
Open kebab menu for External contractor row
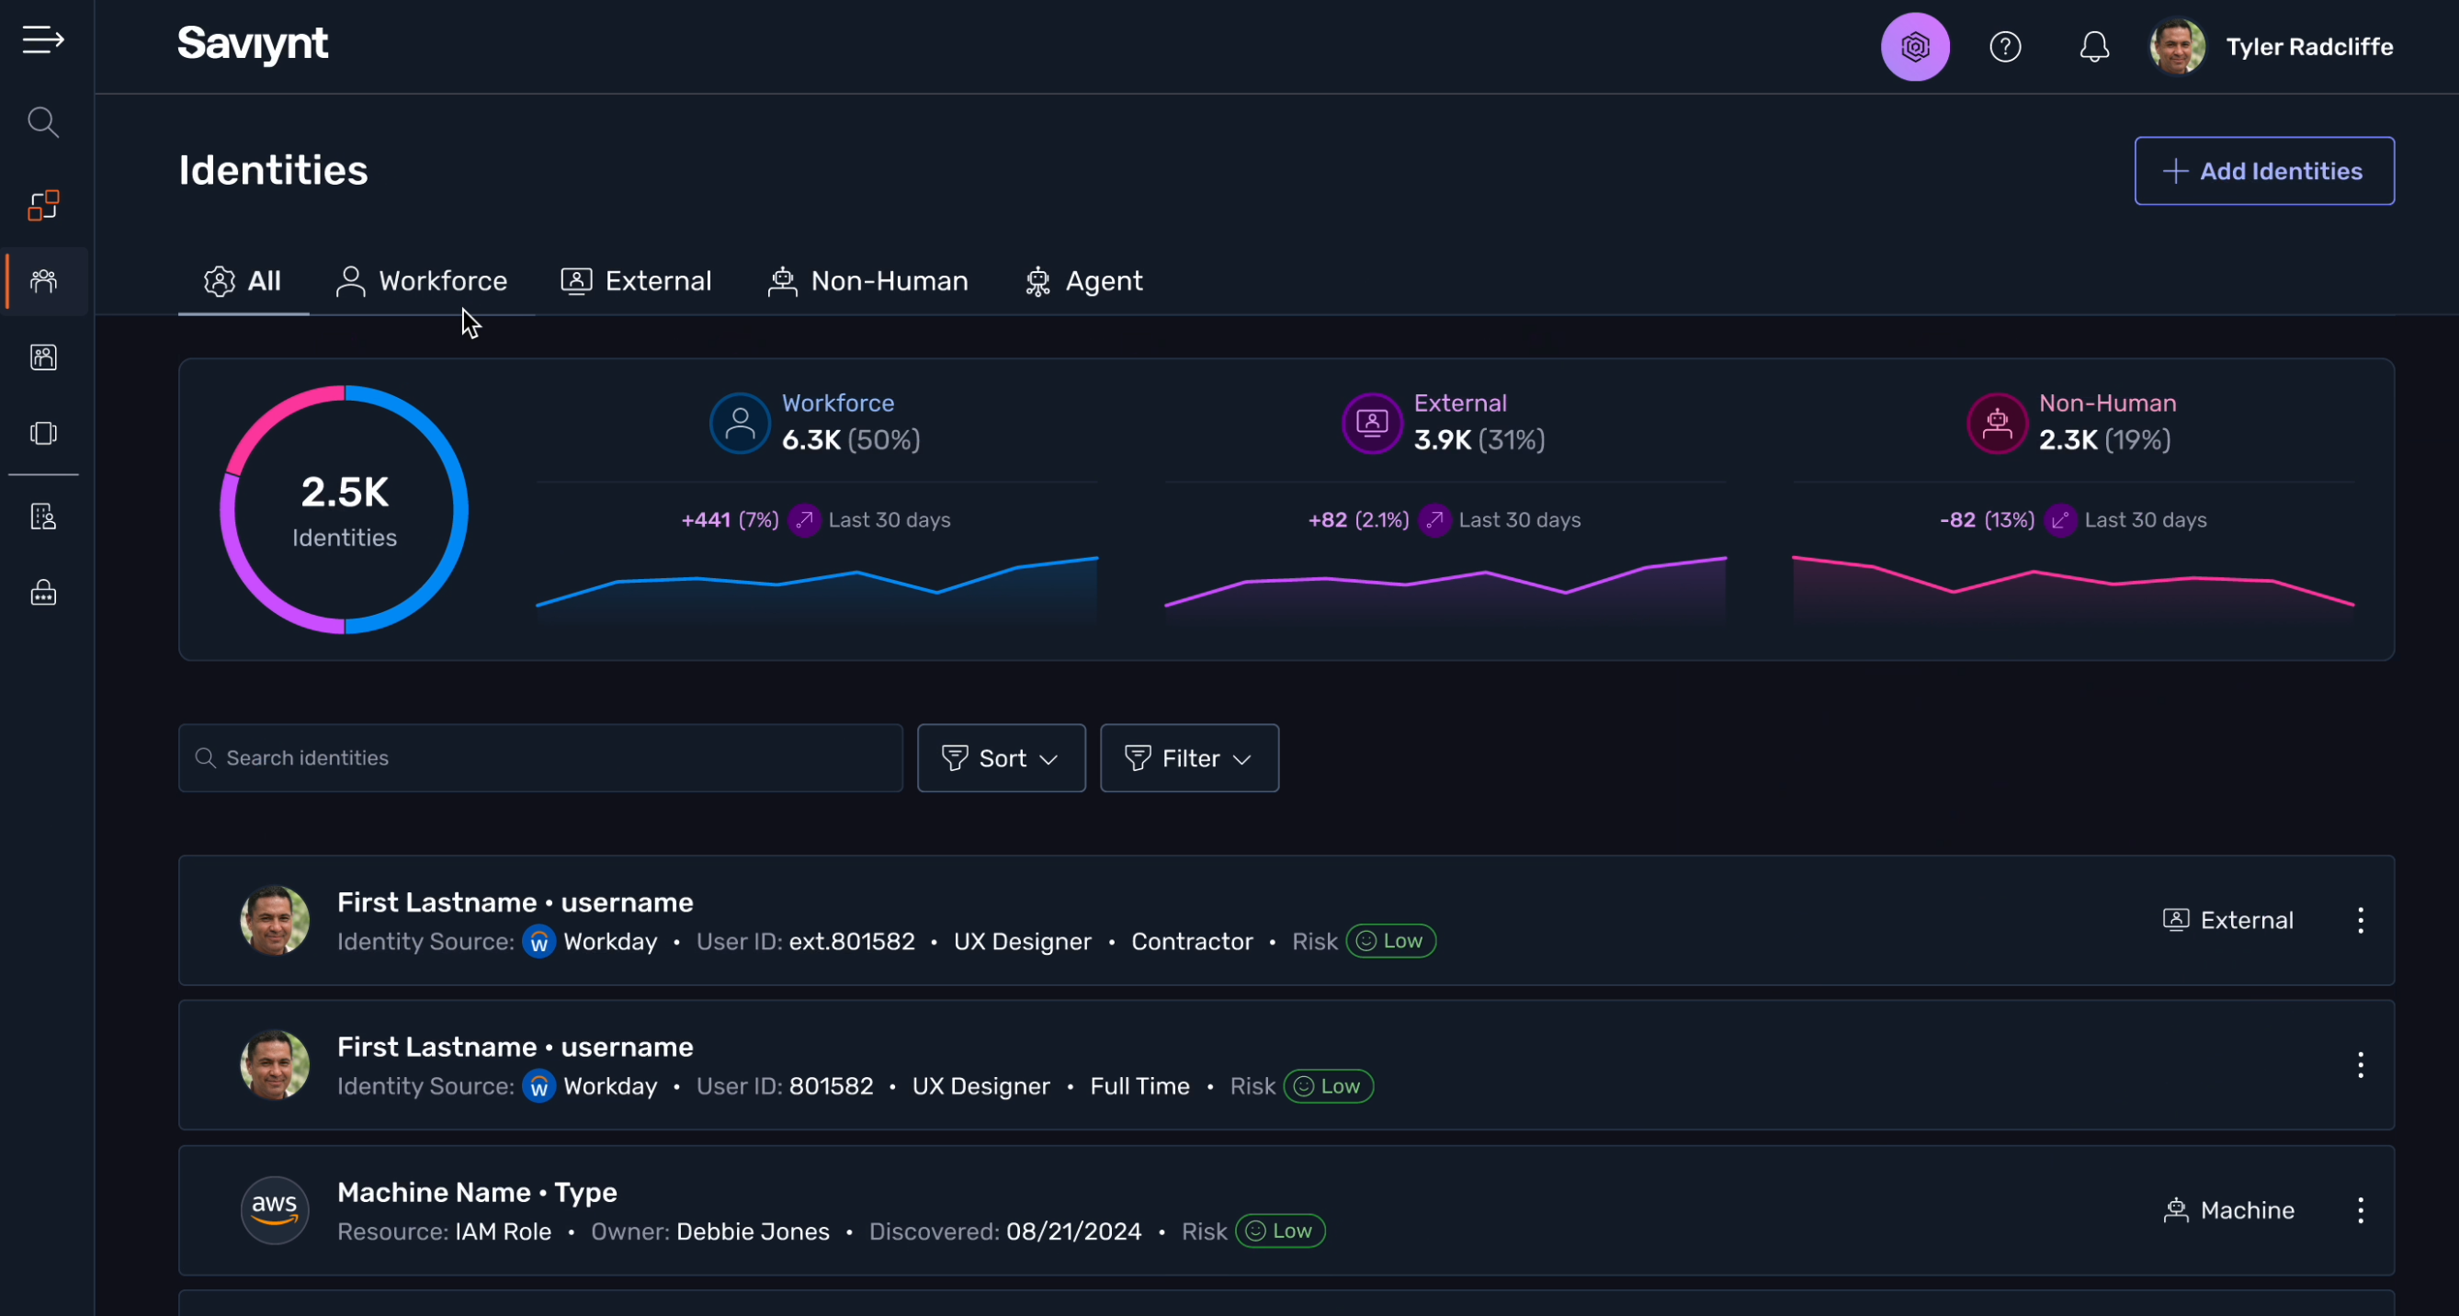(x=2360, y=921)
